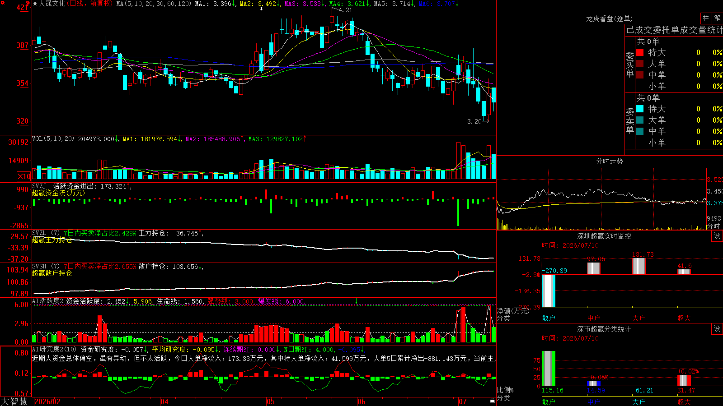
Task: Click the 41.6 超大 bar in 实时监控 chart
Action: pyautogui.click(x=684, y=272)
